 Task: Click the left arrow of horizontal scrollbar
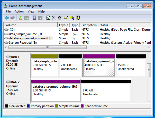pos(6,47)
